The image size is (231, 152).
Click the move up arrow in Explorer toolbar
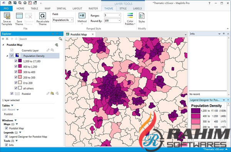pyautogui.click(x=12, y=39)
